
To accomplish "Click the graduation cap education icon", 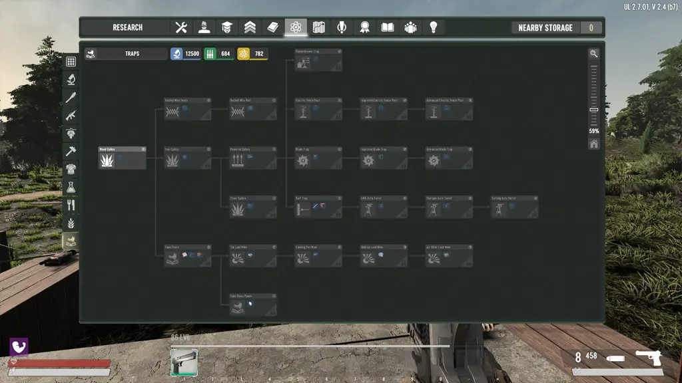I will pyautogui.click(x=226, y=28).
